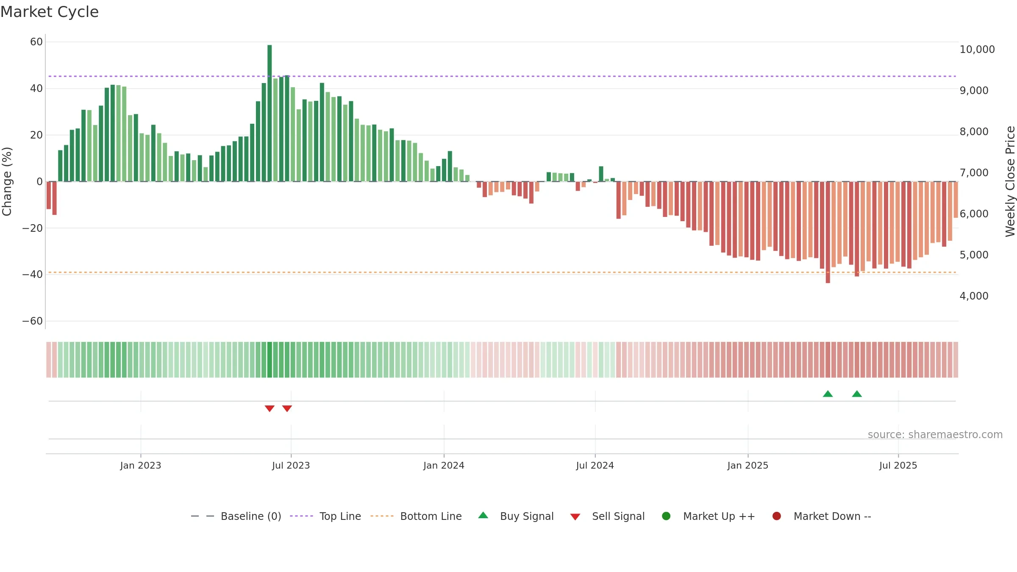The height and width of the screenshot is (572, 1017).
Task: Click the 10,000 tick on the price axis
Action: click(977, 49)
